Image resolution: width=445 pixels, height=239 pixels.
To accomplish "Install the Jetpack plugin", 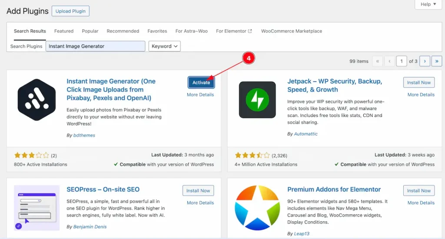I will tap(419, 83).
